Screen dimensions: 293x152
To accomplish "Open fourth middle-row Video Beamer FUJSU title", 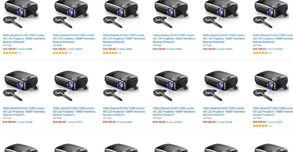I will [174, 111].
